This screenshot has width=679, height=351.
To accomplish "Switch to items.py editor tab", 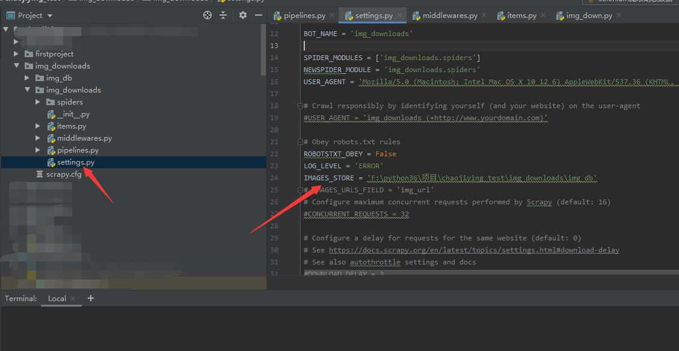I will click(522, 16).
